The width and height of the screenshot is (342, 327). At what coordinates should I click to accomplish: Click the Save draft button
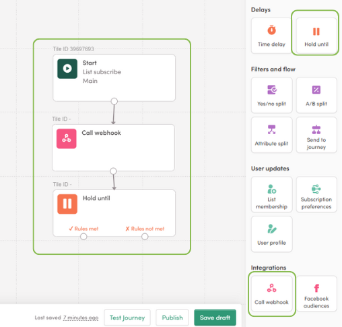click(215, 318)
